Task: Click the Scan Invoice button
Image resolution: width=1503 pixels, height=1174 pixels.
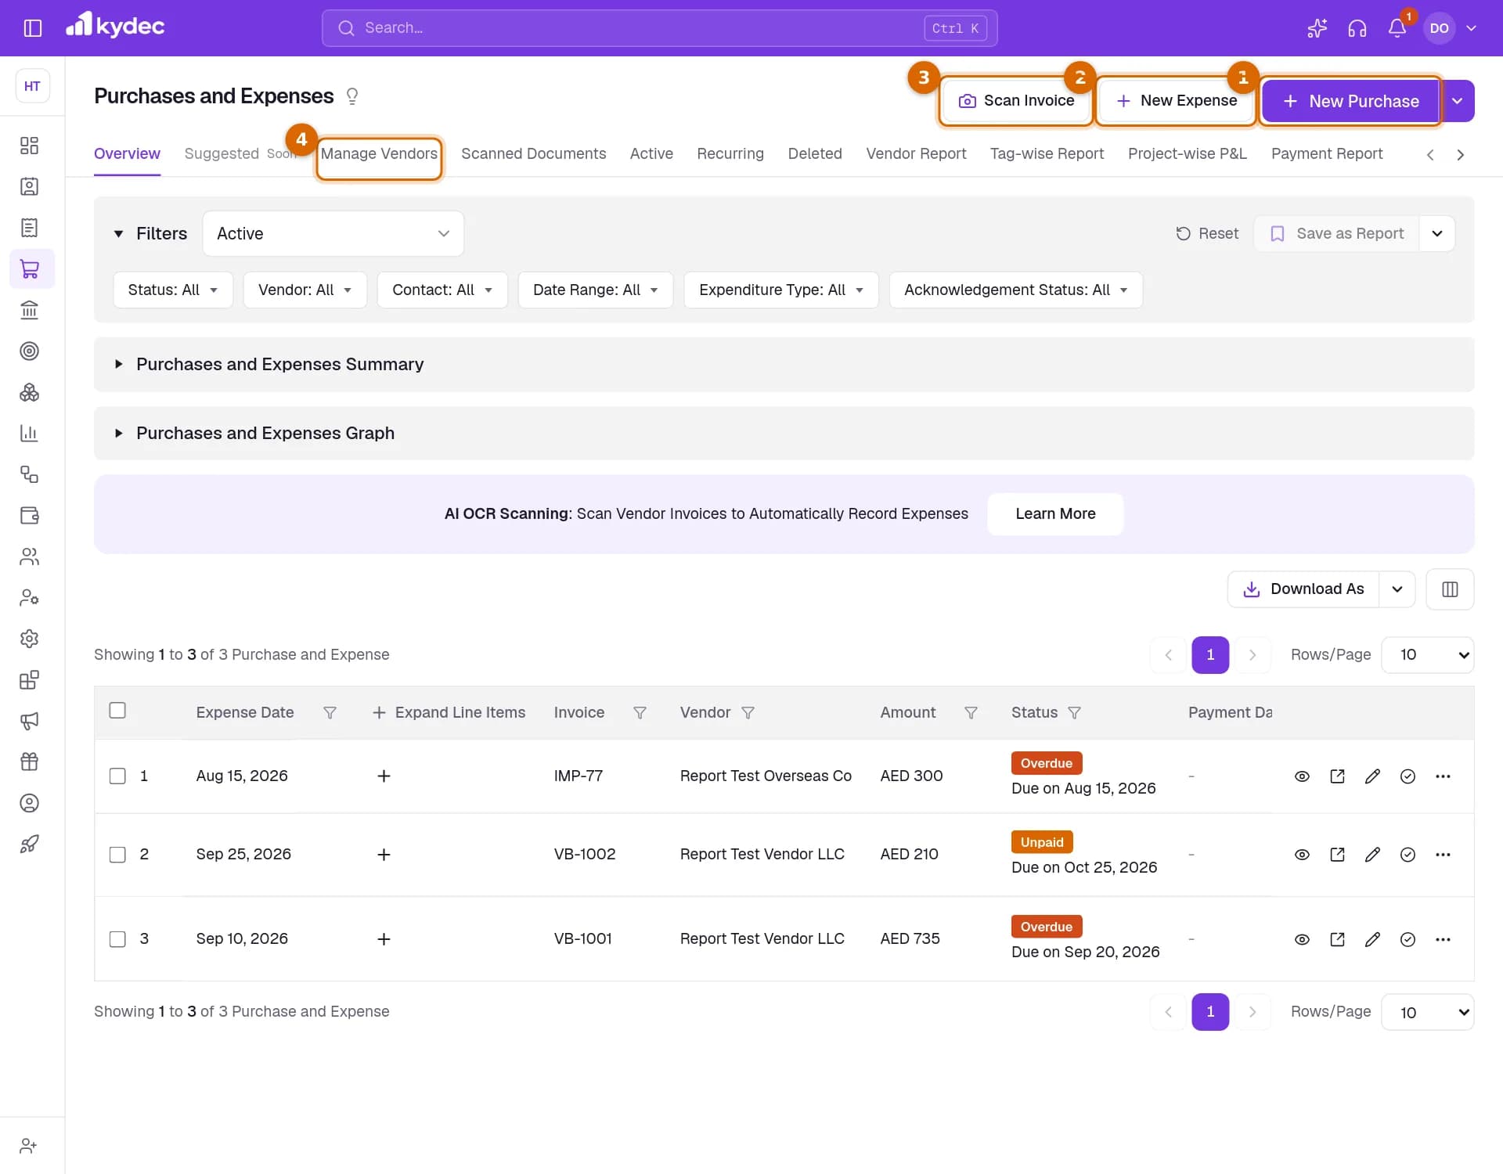Action: (x=1016, y=101)
